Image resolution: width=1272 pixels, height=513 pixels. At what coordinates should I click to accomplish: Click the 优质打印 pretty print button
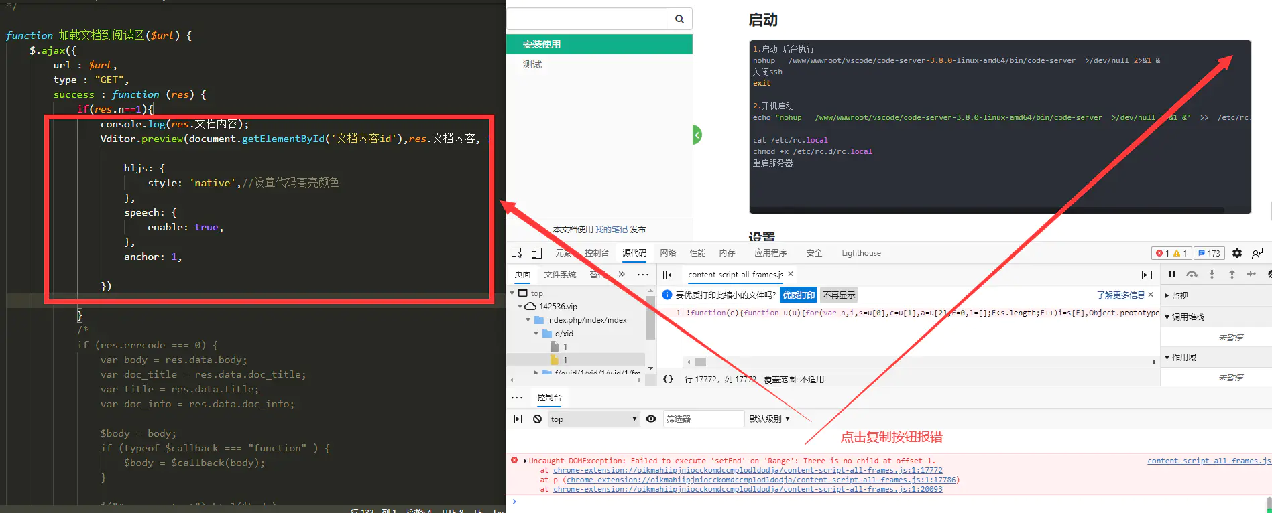(799, 295)
